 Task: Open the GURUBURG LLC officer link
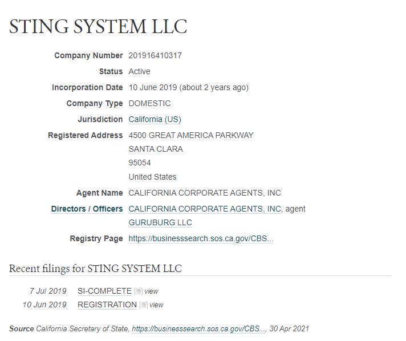click(160, 222)
